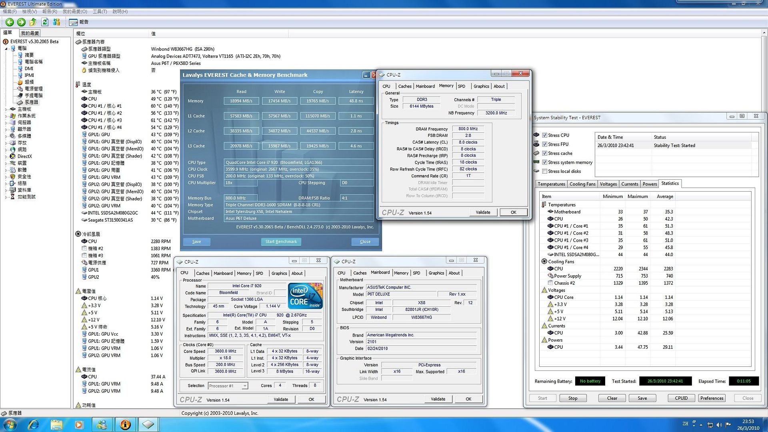Click Validate in CPU-Z Memory window

tap(483, 212)
